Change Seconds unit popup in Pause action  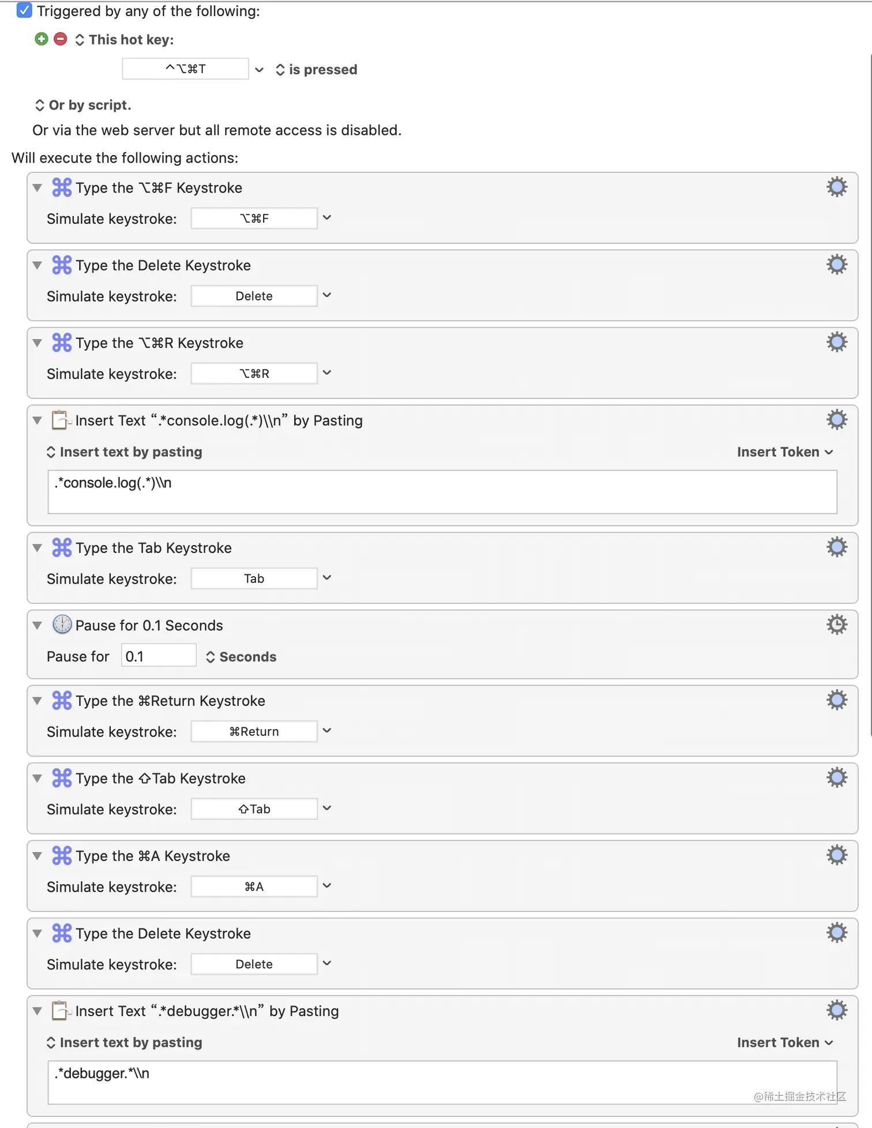[x=241, y=657]
